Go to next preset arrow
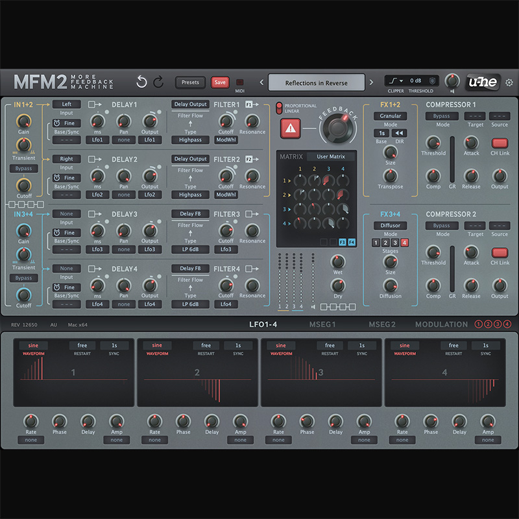This screenshot has width=519, height=519. click(371, 82)
